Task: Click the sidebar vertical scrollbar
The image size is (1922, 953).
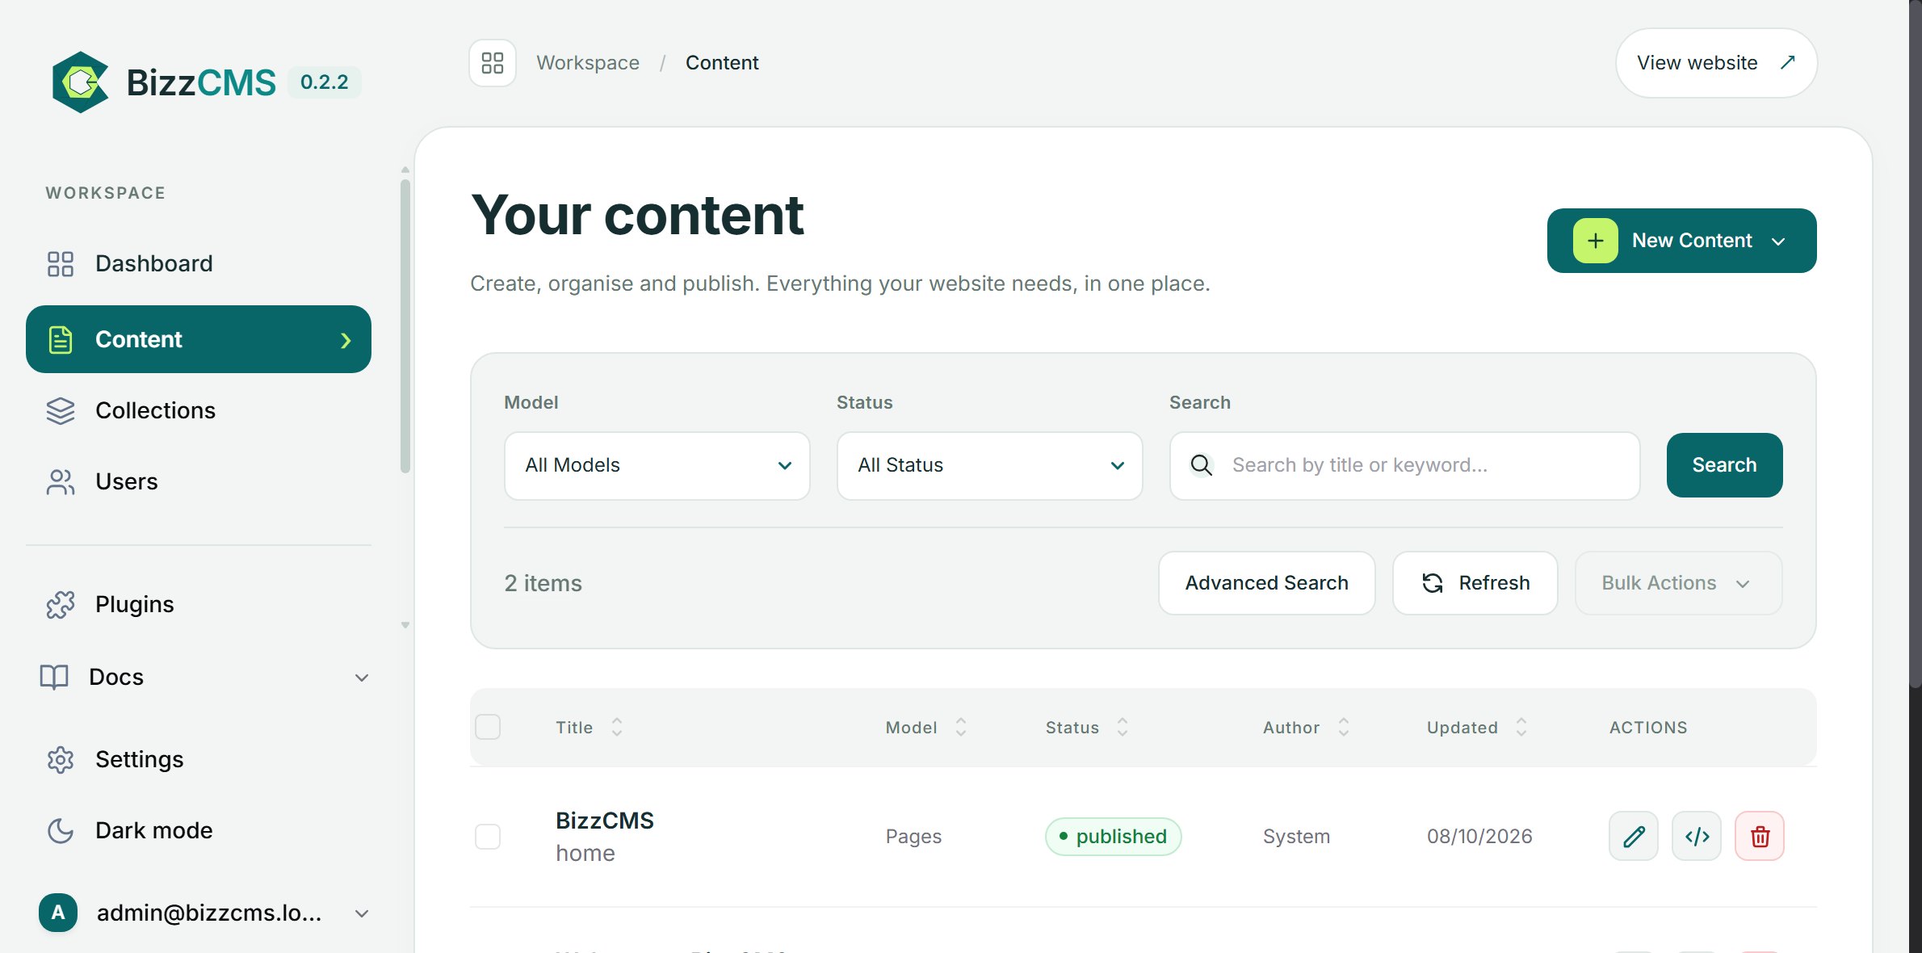Action: point(405,326)
